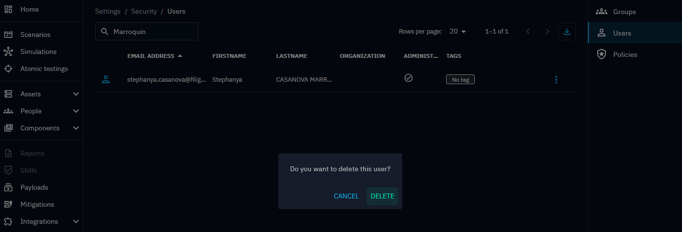Open the rows per page dropdown
This screenshot has width=682, height=232.
click(458, 32)
